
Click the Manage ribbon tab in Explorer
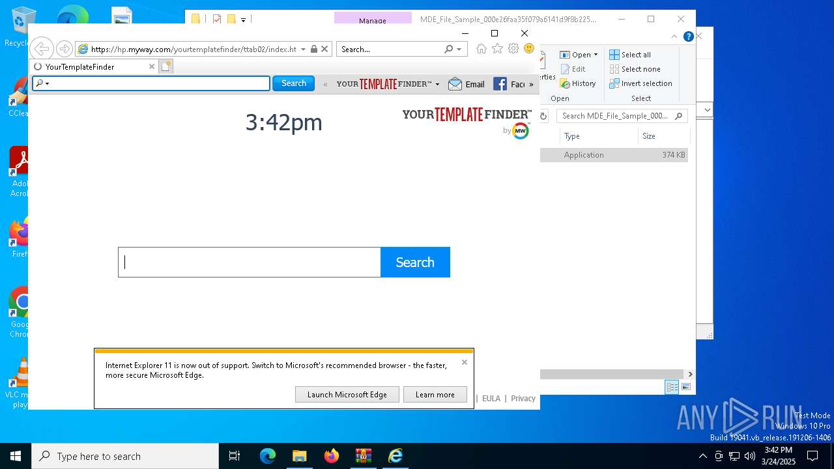[x=373, y=19]
